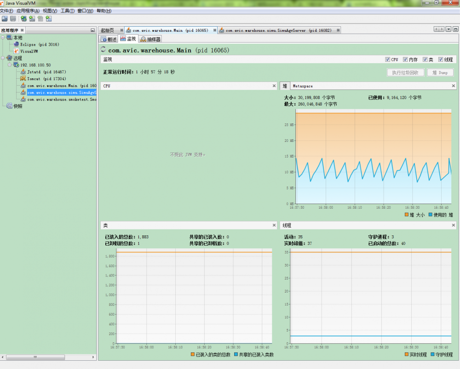Disable the CPU monitoring checkbox
The image size is (460, 369).
point(389,59)
